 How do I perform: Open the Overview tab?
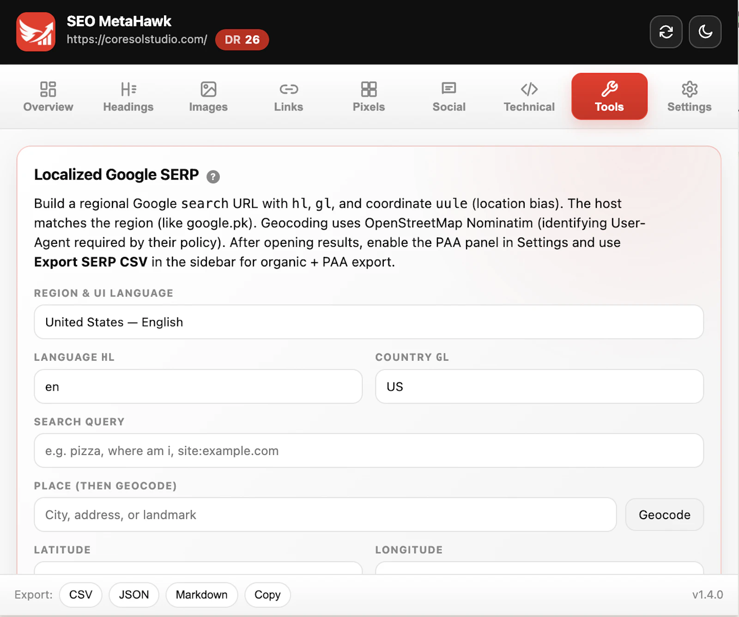[x=48, y=97]
